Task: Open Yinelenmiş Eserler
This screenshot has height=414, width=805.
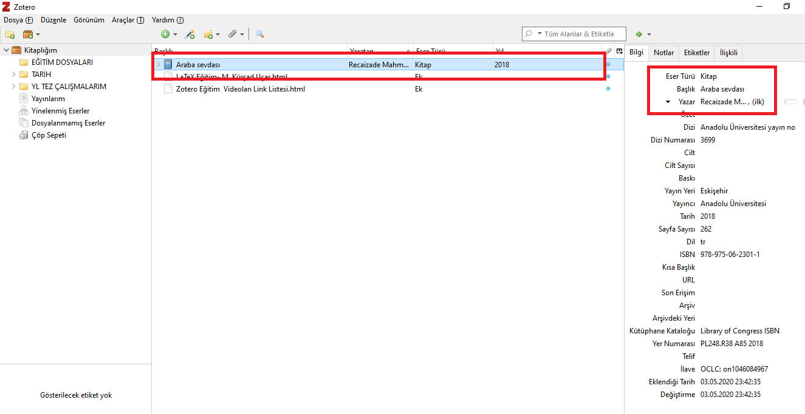Action: [x=59, y=110]
